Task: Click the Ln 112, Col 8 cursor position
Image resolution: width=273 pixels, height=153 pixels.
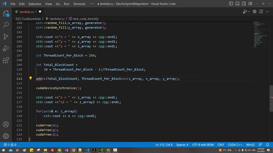Action: tap(164, 144)
